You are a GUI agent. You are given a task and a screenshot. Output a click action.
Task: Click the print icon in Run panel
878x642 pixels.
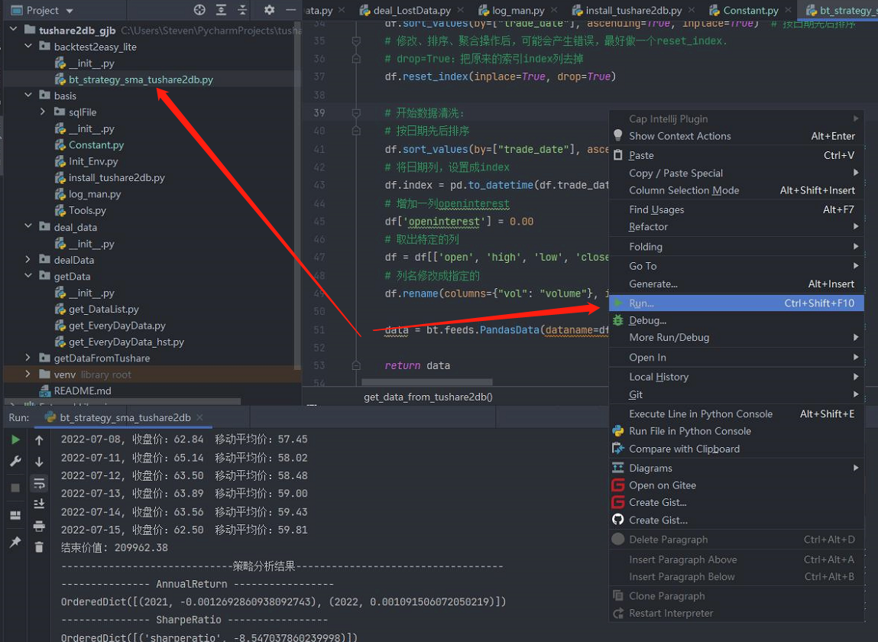(39, 526)
